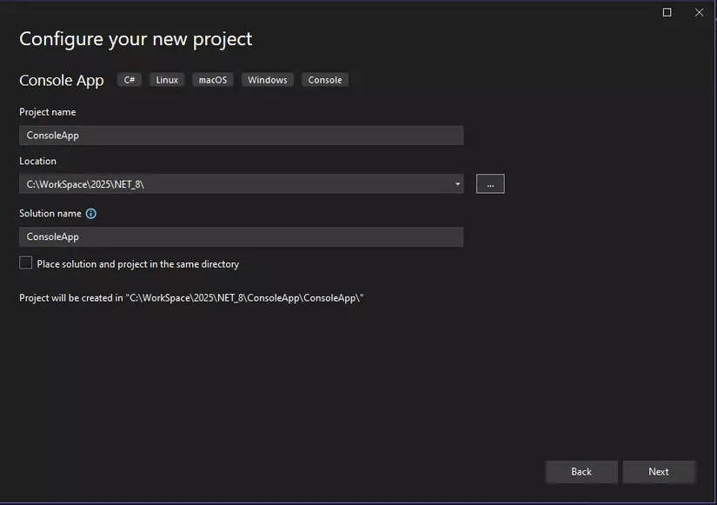
Task: Click the Linux platform tag
Action: click(x=167, y=80)
